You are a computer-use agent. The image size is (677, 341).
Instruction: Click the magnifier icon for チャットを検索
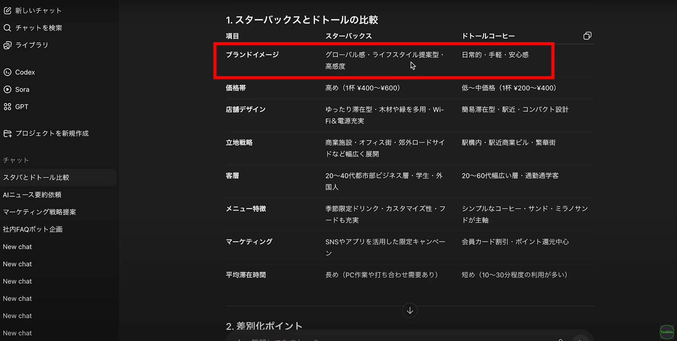[7, 28]
